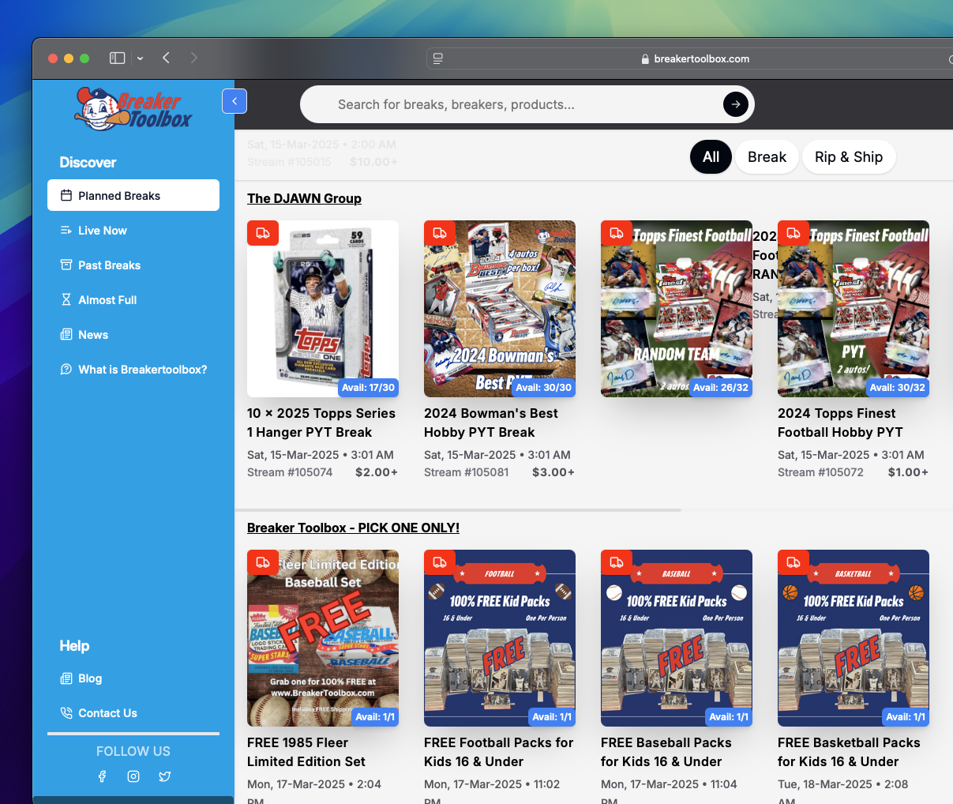Open Planned Breaks in the sidebar
Screen dimensions: 953x804
pos(133,195)
